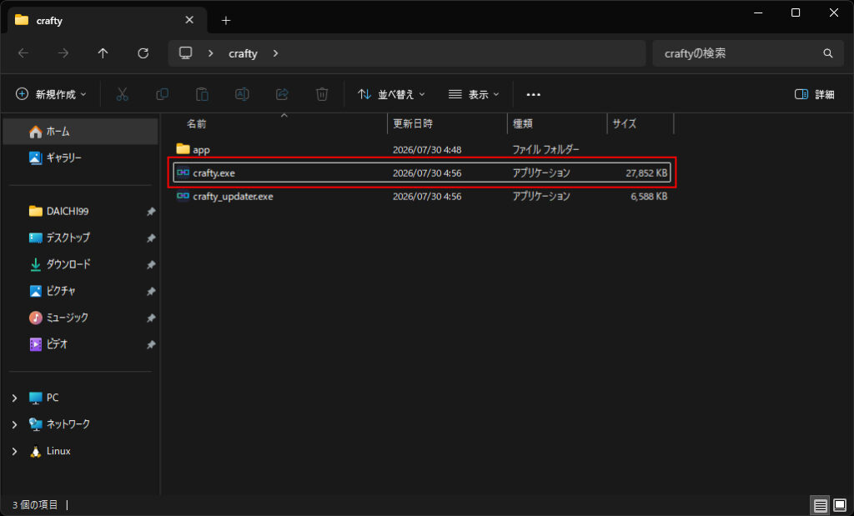Click pin icon beside ビデオ
854x516 pixels.
151,344
